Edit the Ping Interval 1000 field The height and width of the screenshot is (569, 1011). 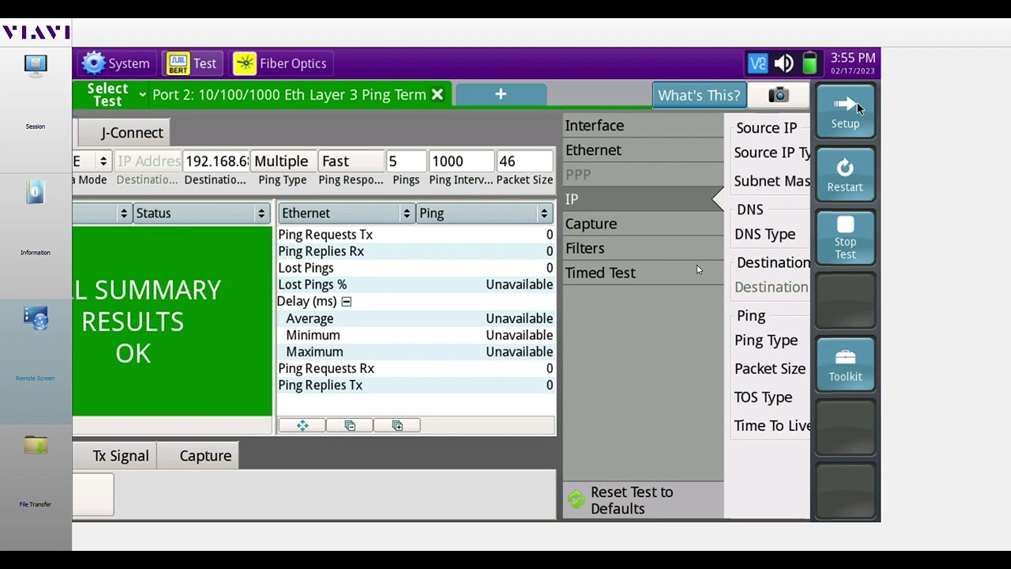click(x=461, y=161)
